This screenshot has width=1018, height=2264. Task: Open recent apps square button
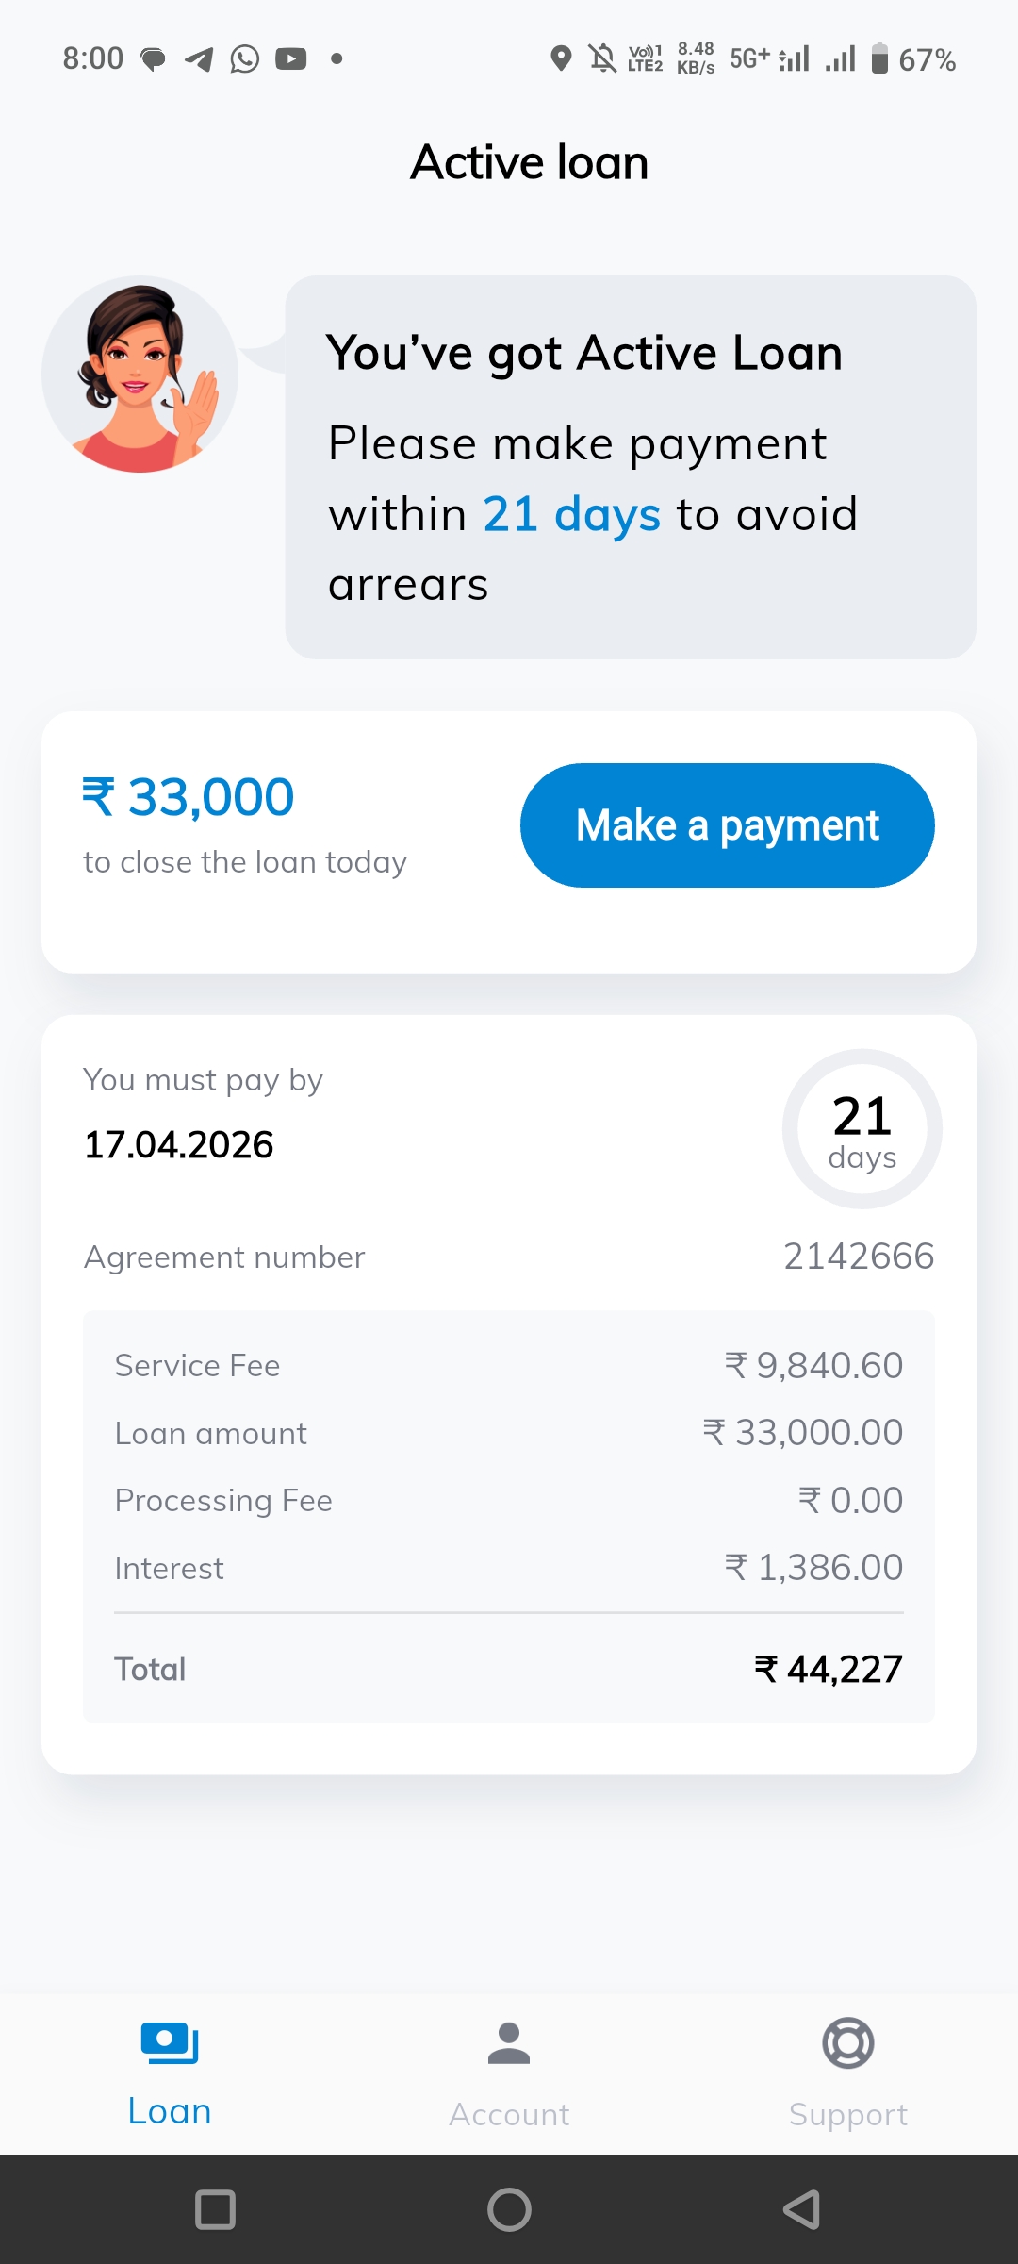215,2209
